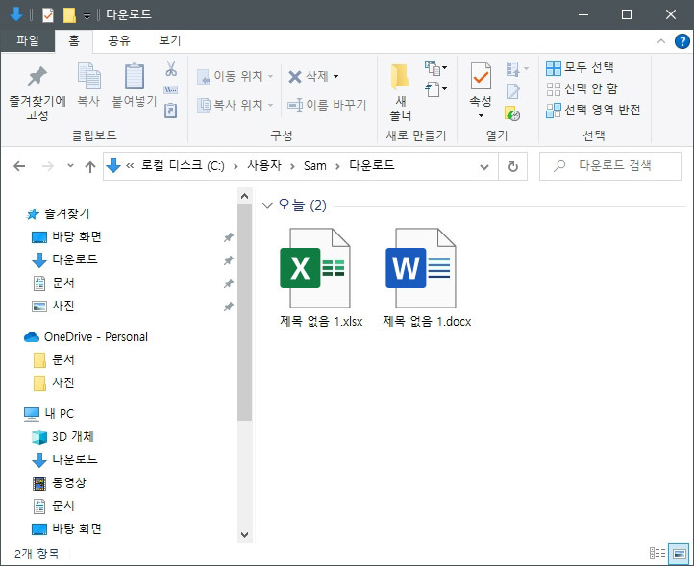Switch to the 보기 (View) tab
Image resolution: width=694 pixels, height=566 pixels.
[169, 40]
